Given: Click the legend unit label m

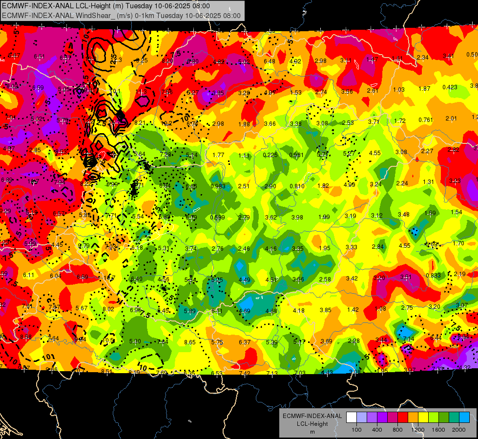Looking at the screenshot, I should pyautogui.click(x=312, y=432).
